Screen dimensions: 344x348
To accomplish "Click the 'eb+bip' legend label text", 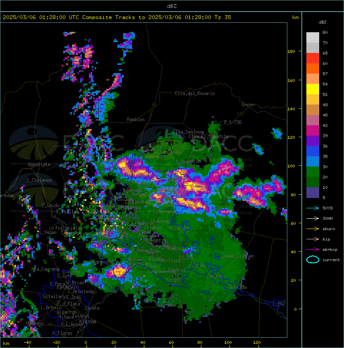I will point(330,250).
